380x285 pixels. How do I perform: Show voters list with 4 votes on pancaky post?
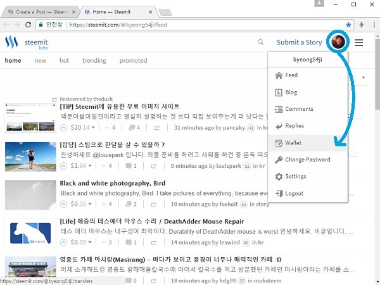tap(110, 128)
